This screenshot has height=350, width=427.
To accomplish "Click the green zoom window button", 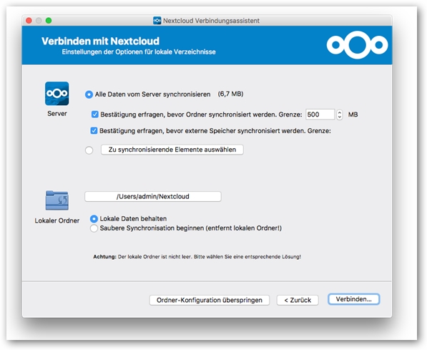I will point(49,21).
